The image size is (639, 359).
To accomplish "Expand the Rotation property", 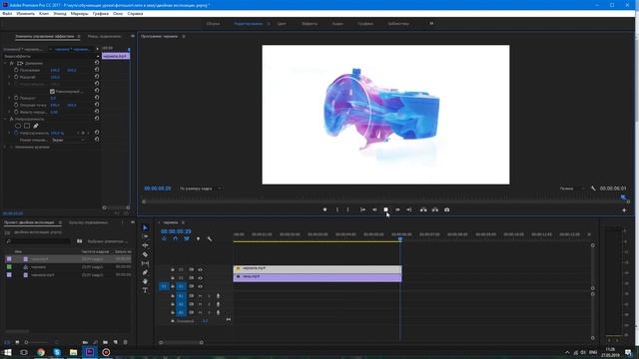I will pyautogui.click(x=9, y=98).
